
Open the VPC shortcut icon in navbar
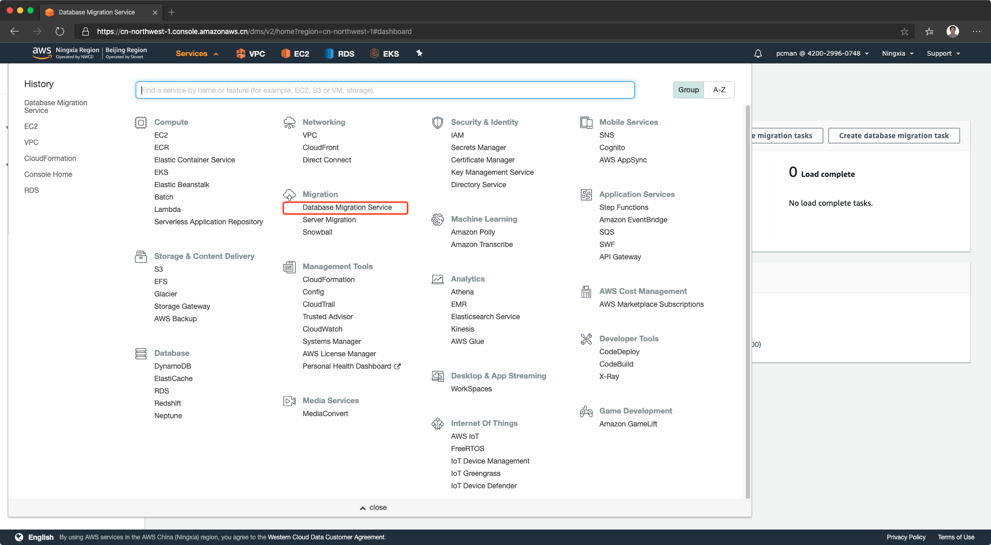pyautogui.click(x=250, y=54)
